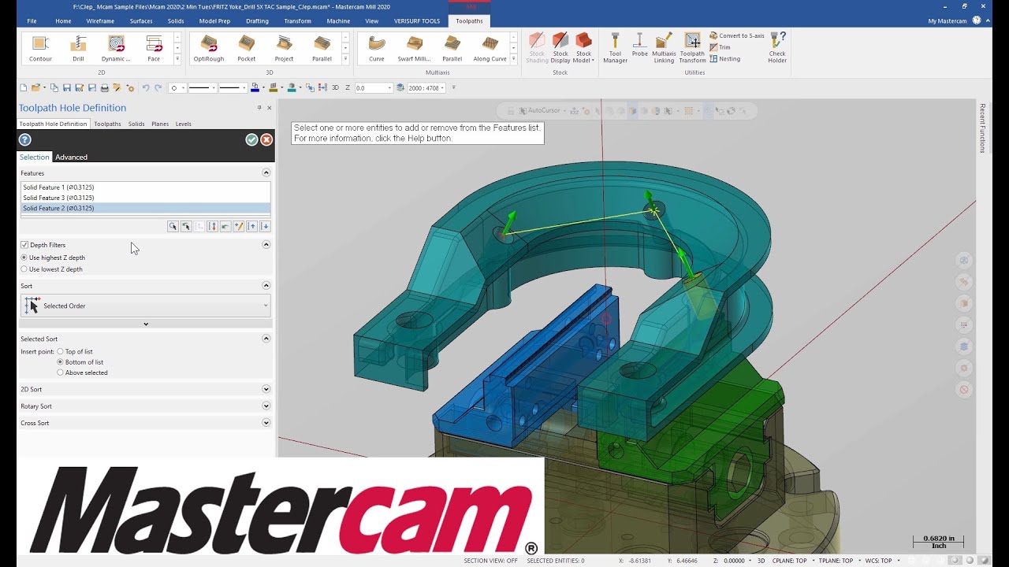This screenshot has width=1009, height=567.
Task: Select Use lowest Z depth
Action: [x=52, y=269]
